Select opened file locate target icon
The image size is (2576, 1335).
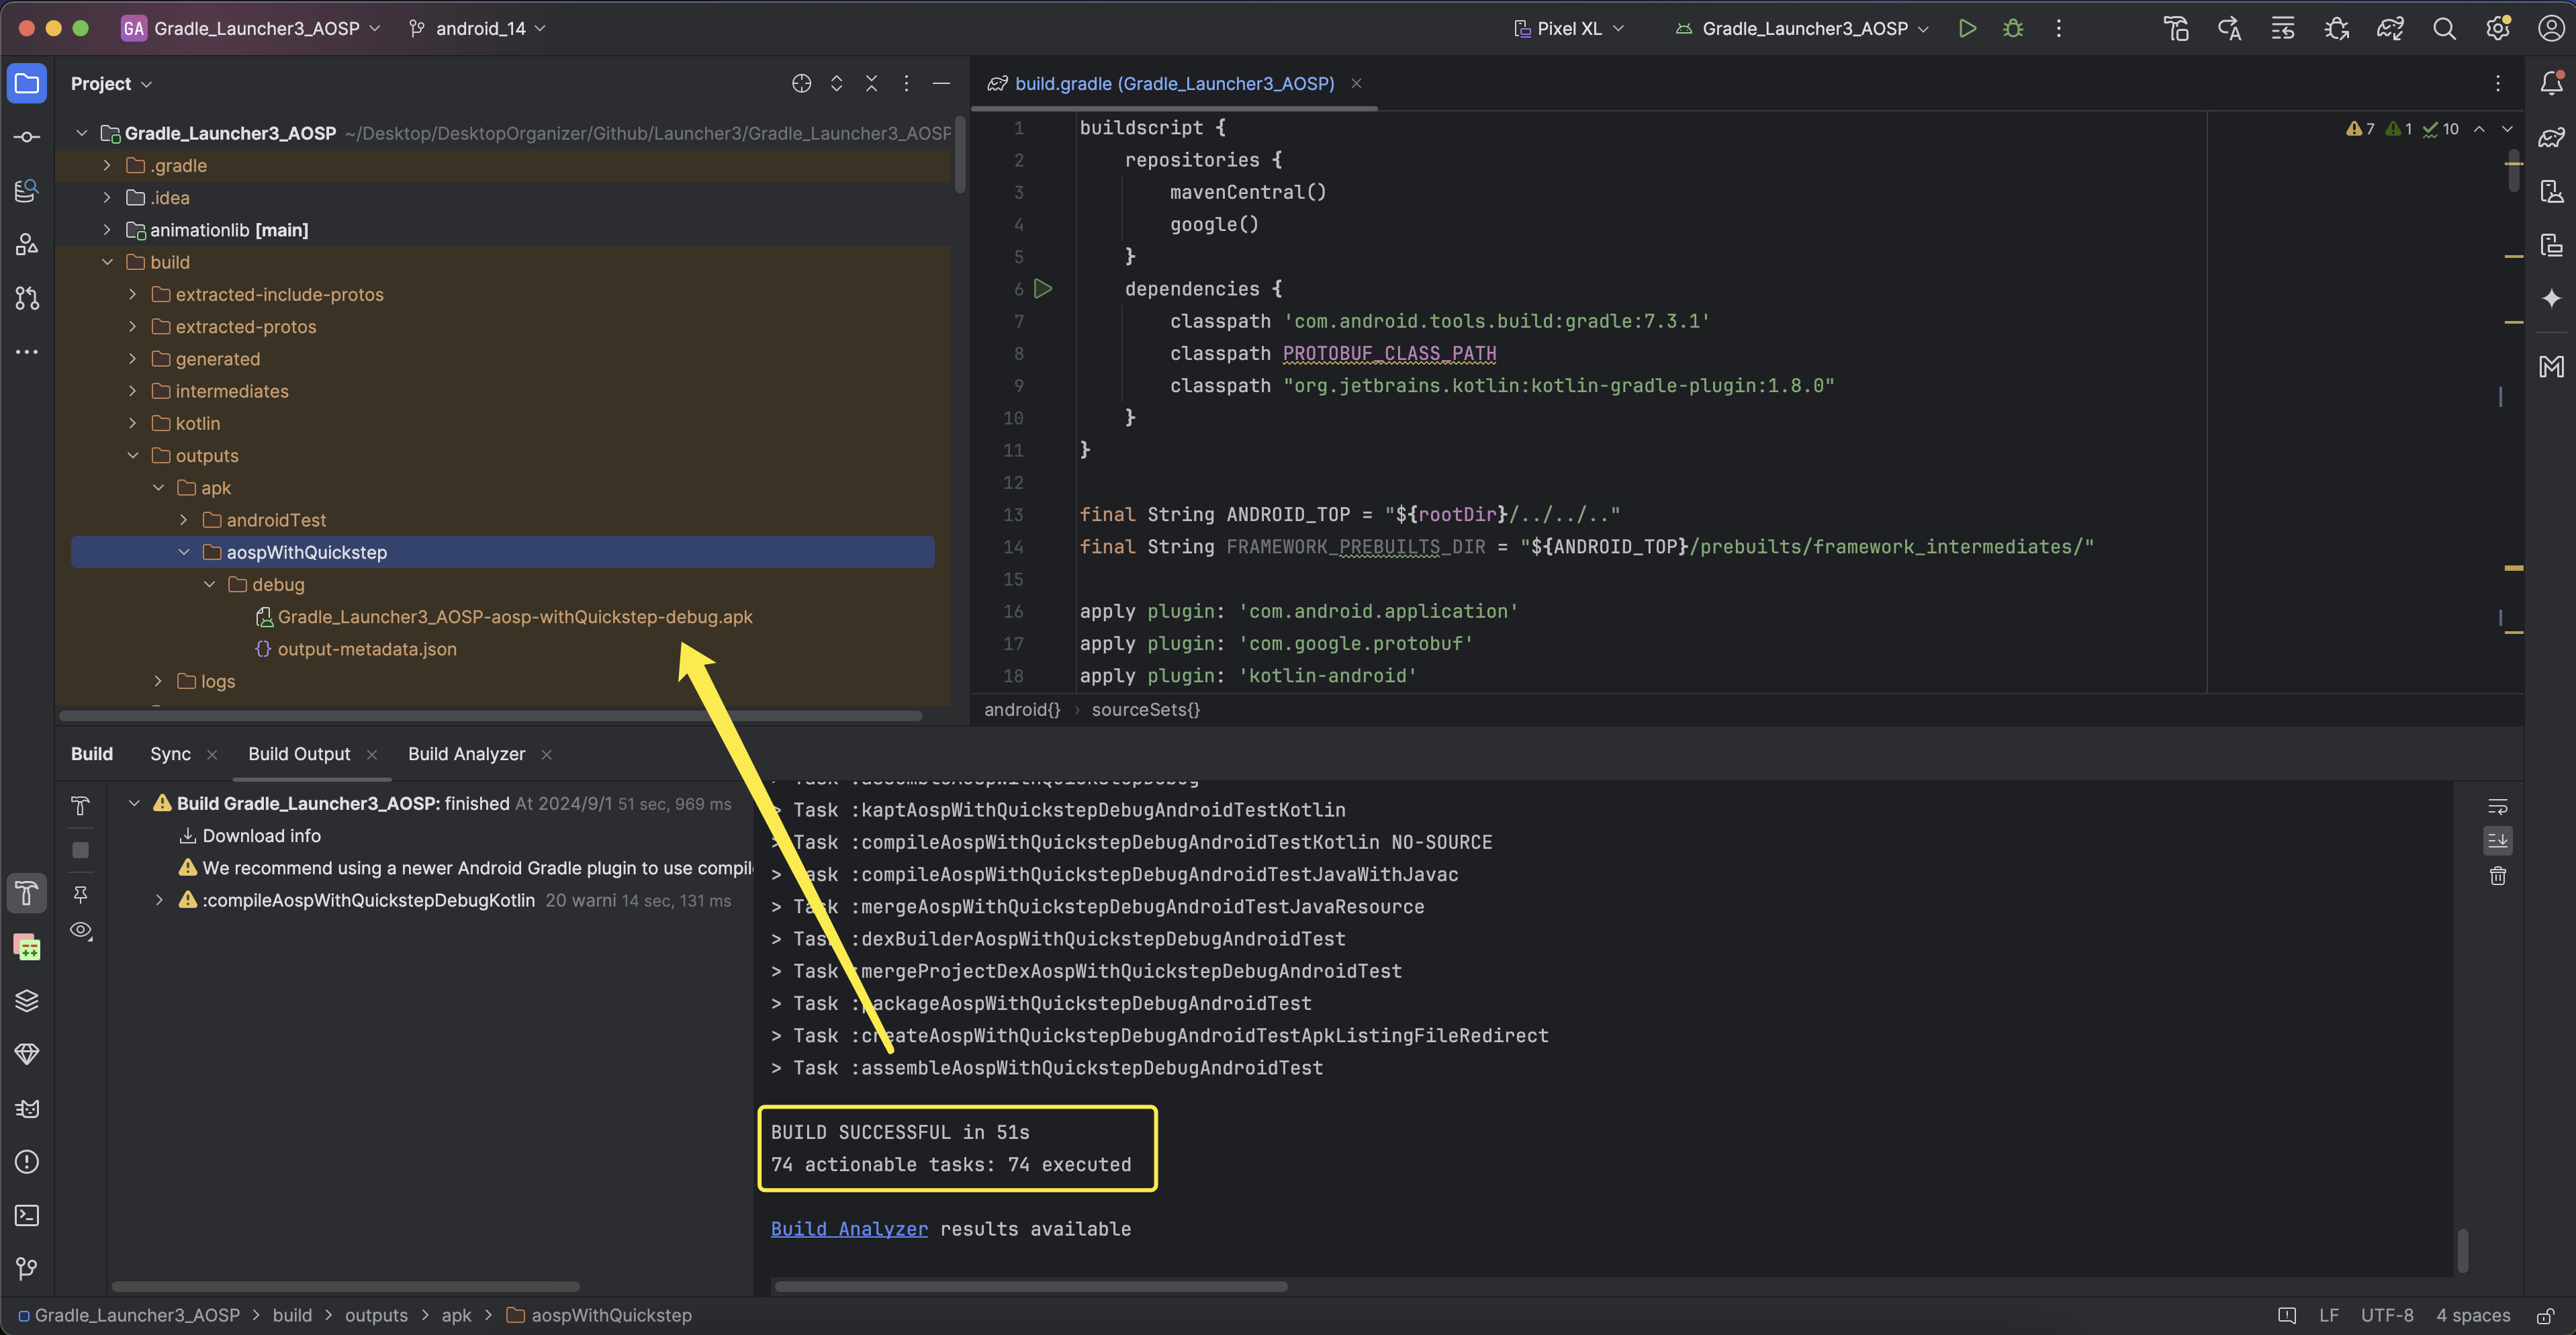(801, 84)
